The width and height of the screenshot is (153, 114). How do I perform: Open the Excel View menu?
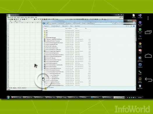tap(15, 17)
